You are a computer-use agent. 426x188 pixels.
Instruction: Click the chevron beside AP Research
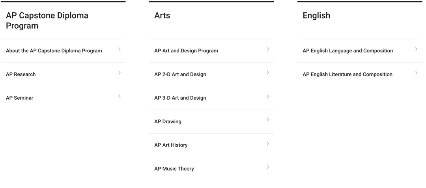120,73
